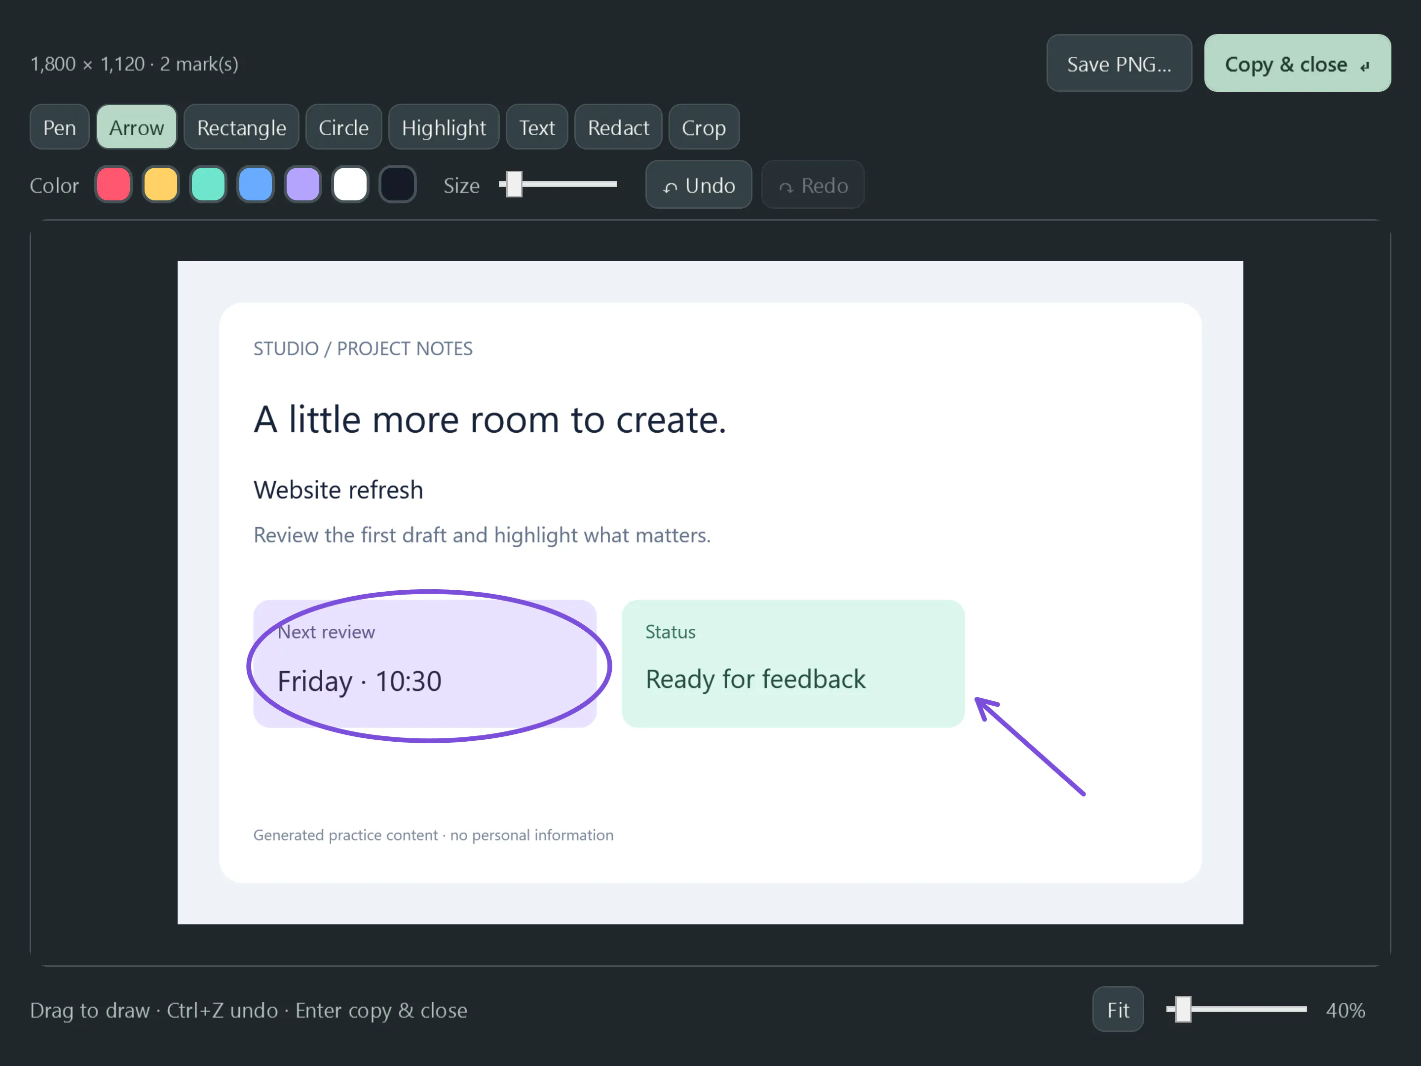This screenshot has height=1066, width=1421.
Task: Undo the last mark
Action: pyautogui.click(x=698, y=185)
